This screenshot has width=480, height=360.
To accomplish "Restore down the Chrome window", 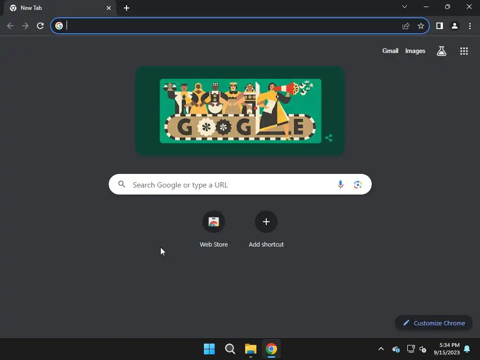I will [448, 7].
